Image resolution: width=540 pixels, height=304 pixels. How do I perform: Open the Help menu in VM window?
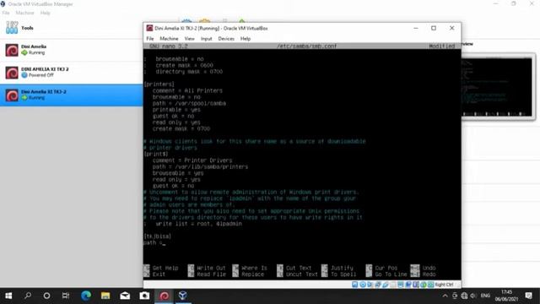[246, 39]
